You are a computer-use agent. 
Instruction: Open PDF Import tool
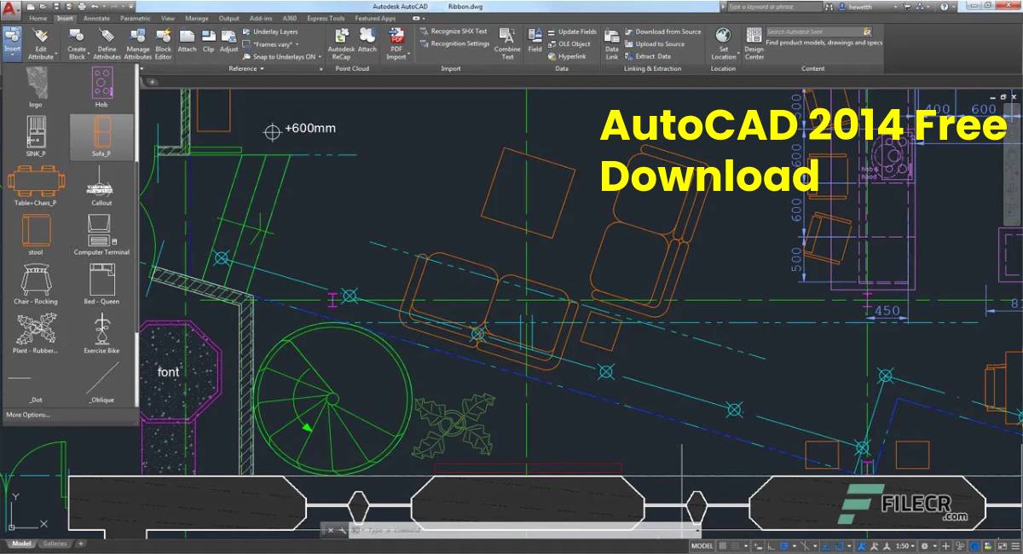pos(396,43)
